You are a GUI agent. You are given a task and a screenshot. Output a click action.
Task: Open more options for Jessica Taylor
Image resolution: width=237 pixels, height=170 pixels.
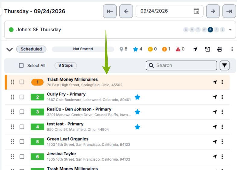[x=222, y=156]
